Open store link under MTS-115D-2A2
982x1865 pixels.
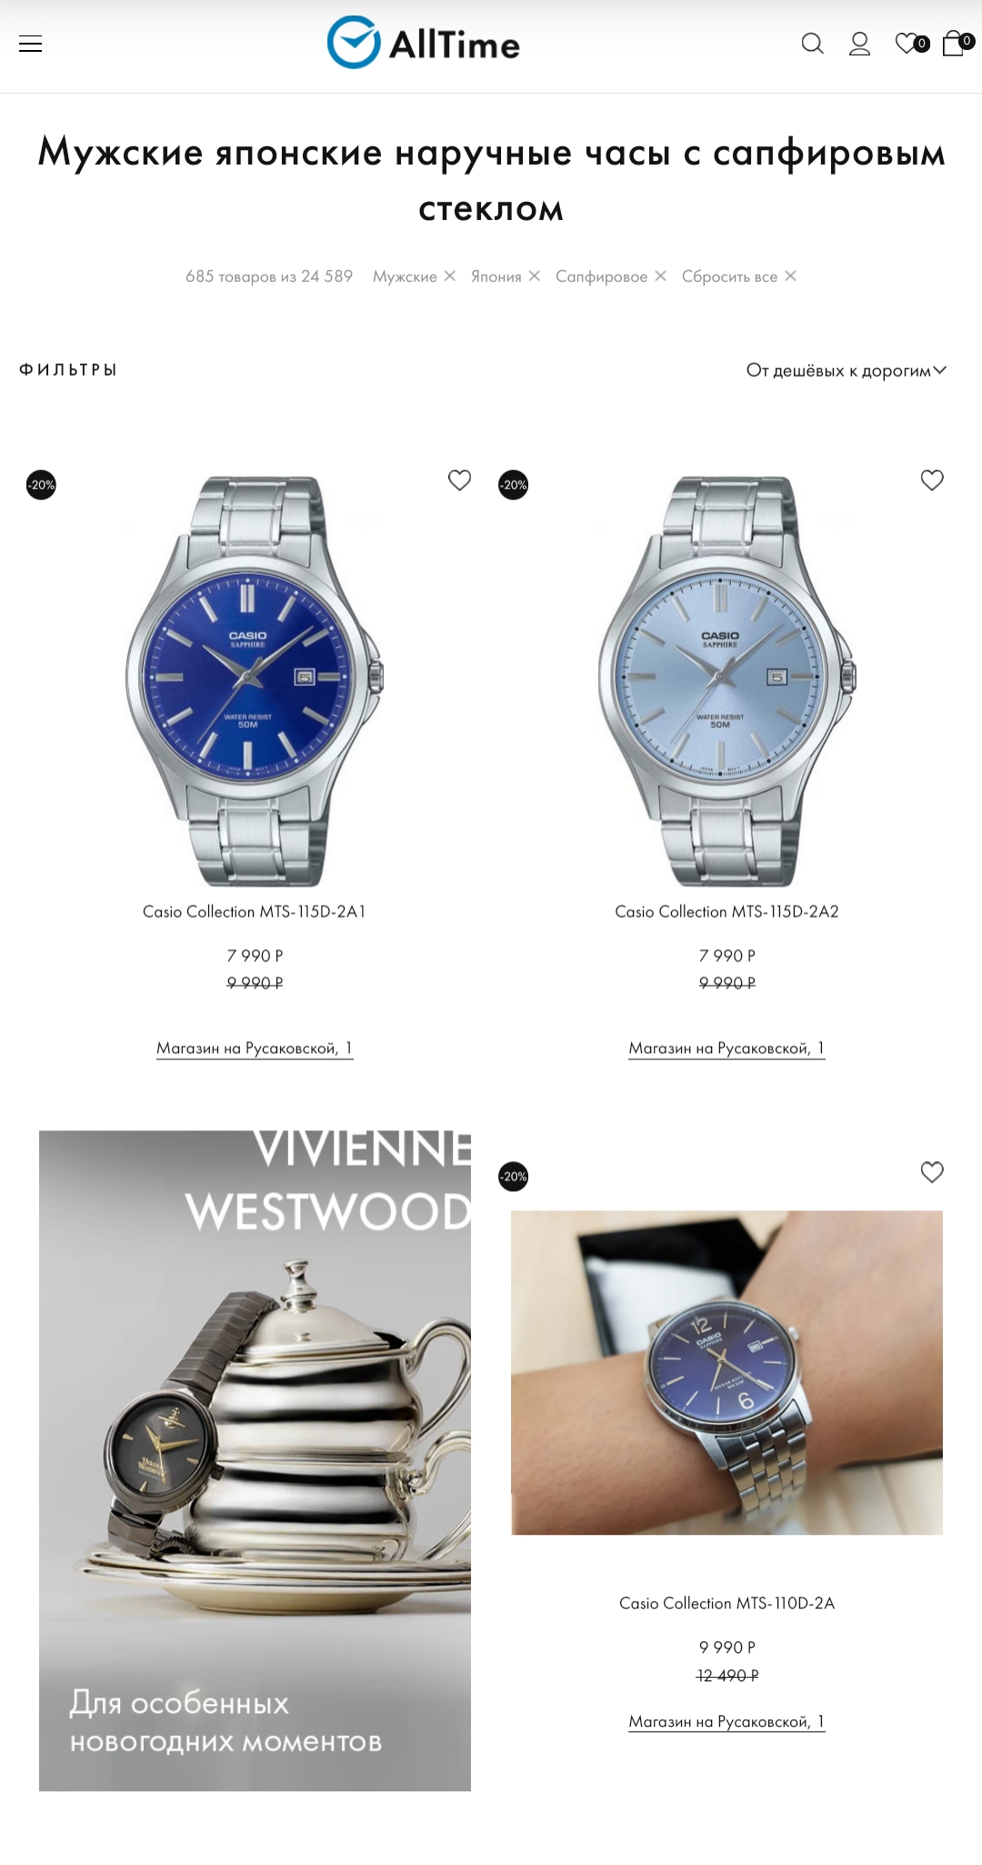click(x=726, y=1048)
